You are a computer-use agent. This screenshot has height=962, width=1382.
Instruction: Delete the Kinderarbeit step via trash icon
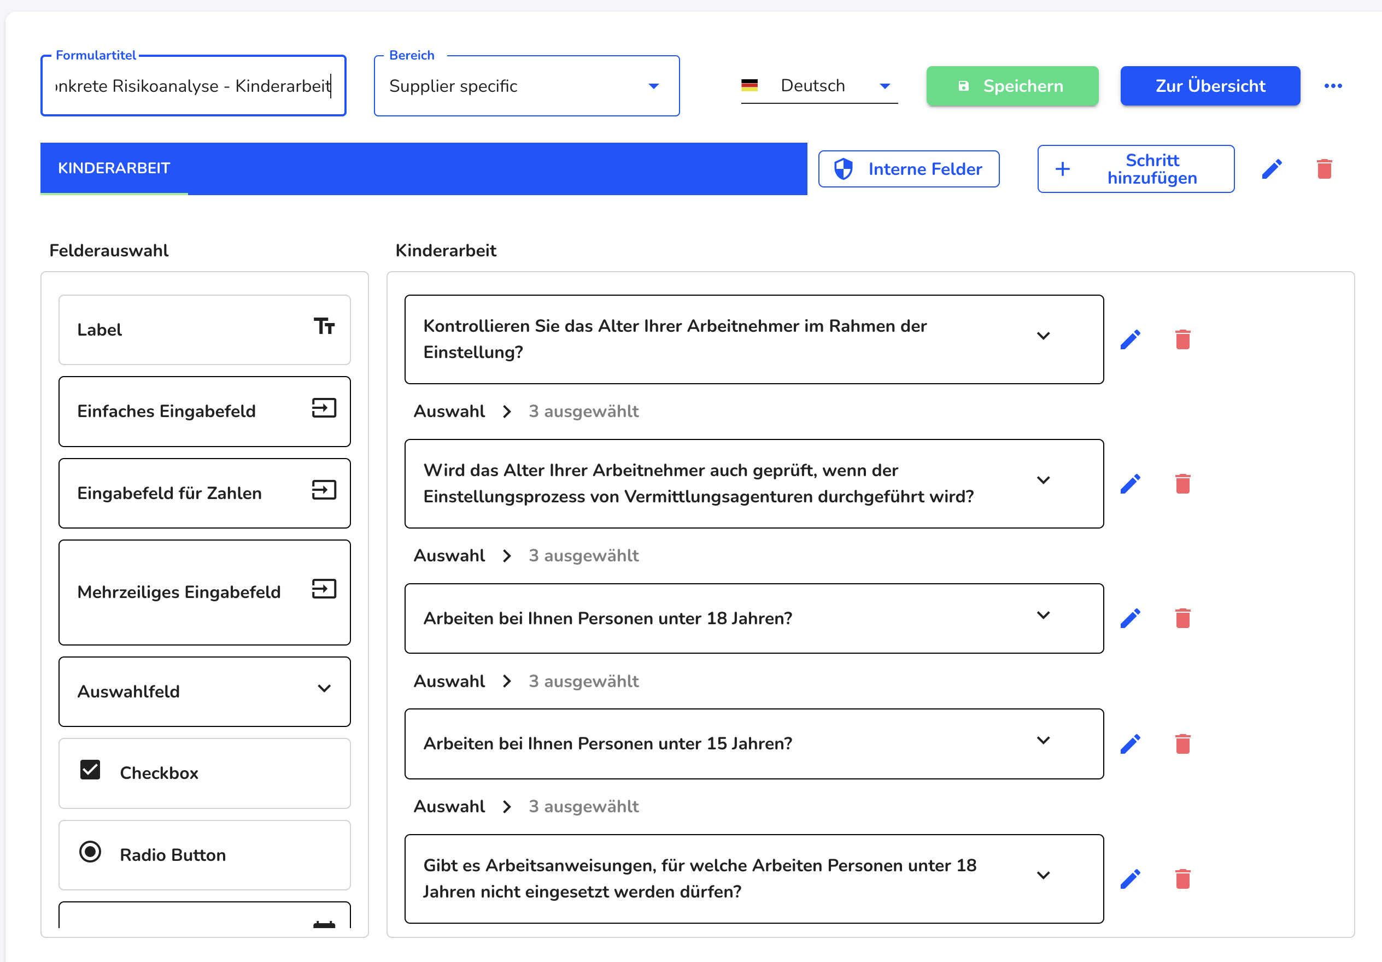pos(1324,169)
